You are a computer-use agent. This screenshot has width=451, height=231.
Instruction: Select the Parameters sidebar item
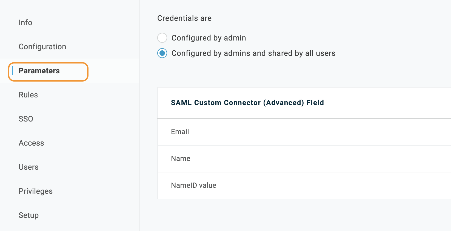pos(39,71)
